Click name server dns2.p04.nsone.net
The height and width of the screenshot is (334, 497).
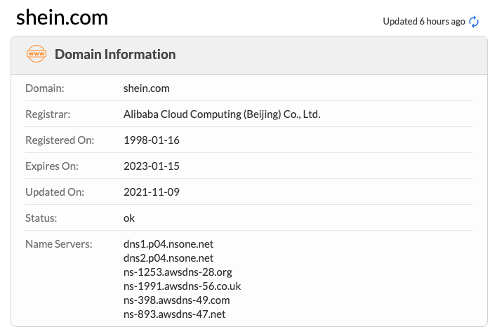(168, 258)
